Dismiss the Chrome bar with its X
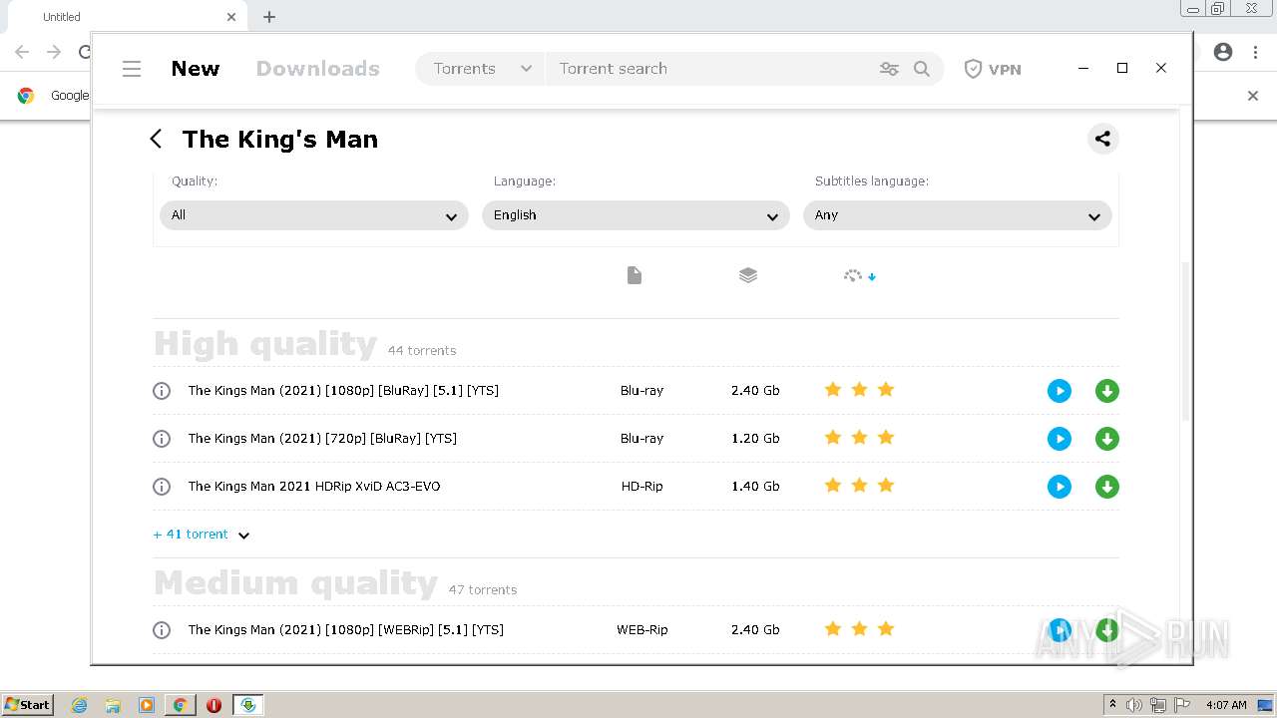Viewport: 1277px width, 718px height. [1253, 96]
